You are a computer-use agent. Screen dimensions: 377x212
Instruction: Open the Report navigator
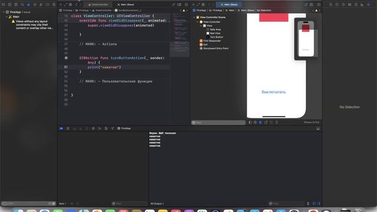coord(54,5)
